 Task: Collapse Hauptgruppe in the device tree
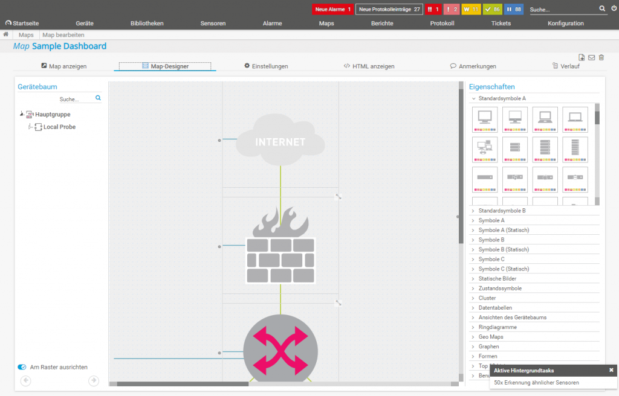tap(22, 113)
